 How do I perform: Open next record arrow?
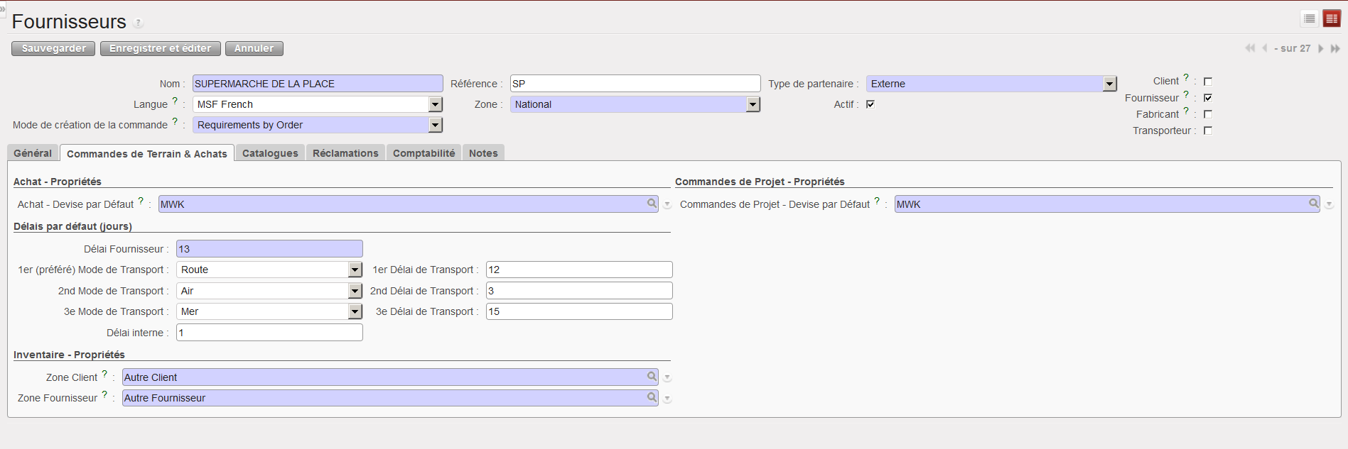(x=1321, y=48)
